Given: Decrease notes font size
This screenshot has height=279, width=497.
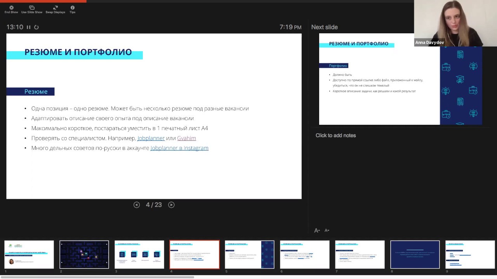Looking at the screenshot, I should point(327,230).
